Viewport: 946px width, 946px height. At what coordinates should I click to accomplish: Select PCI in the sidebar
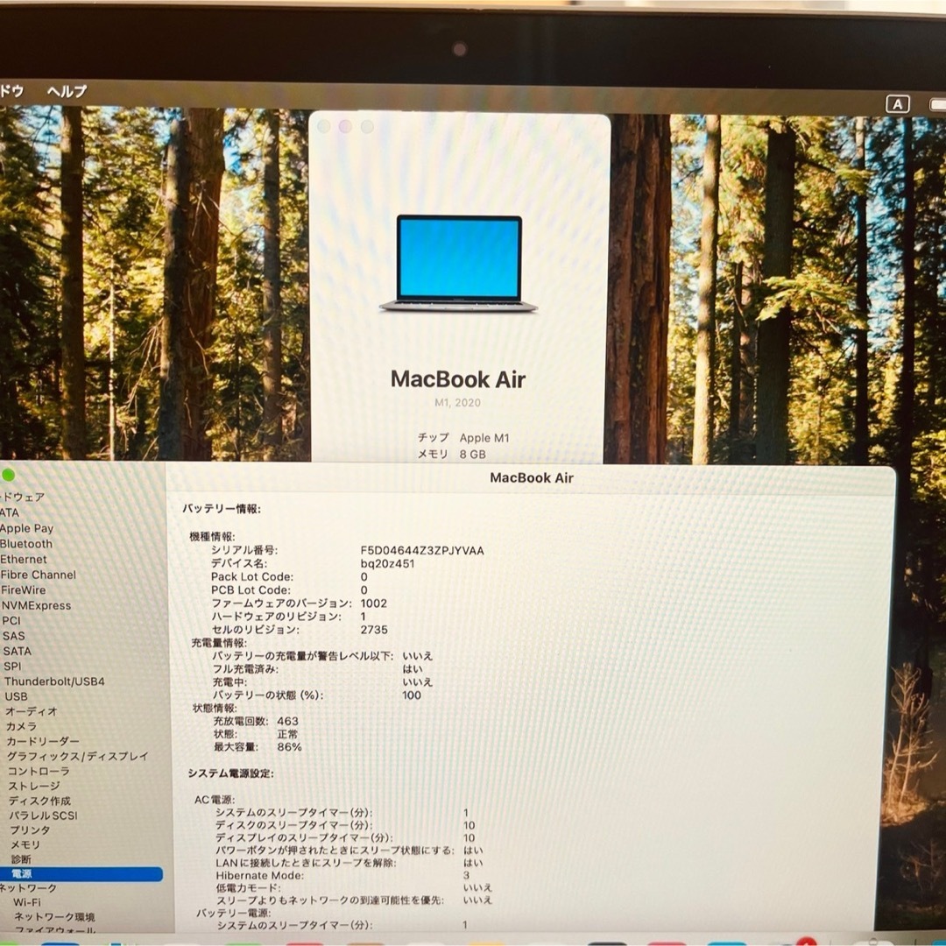[11, 621]
